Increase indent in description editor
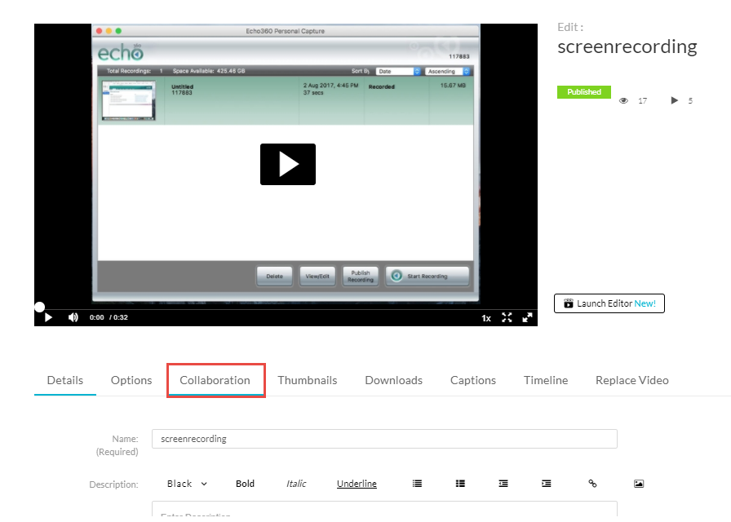This screenshot has width=731, height=522. click(x=547, y=484)
